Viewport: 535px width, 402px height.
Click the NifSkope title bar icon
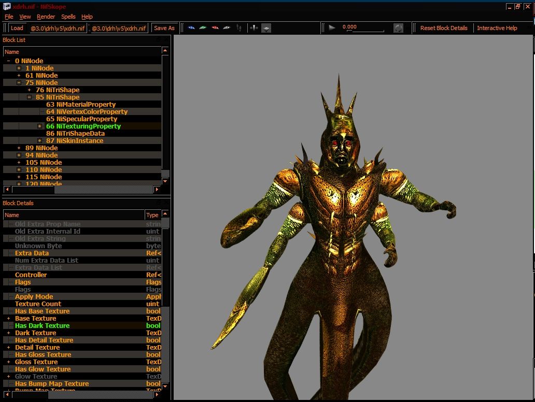(x=7, y=7)
